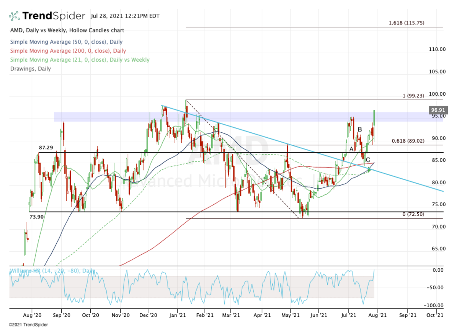This screenshot has height=329, width=457.
Task: Select the 21 Daily vs Weekly SMA legend
Action: [x=80, y=60]
